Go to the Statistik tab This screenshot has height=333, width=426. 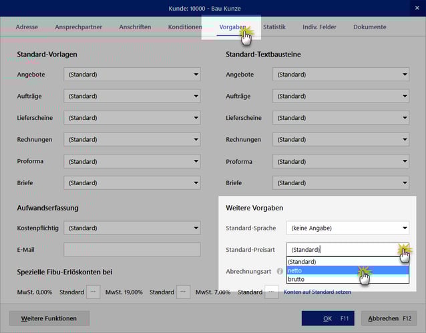coord(274,27)
